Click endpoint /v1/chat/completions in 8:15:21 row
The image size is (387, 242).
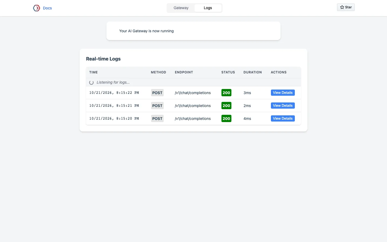[x=193, y=106]
